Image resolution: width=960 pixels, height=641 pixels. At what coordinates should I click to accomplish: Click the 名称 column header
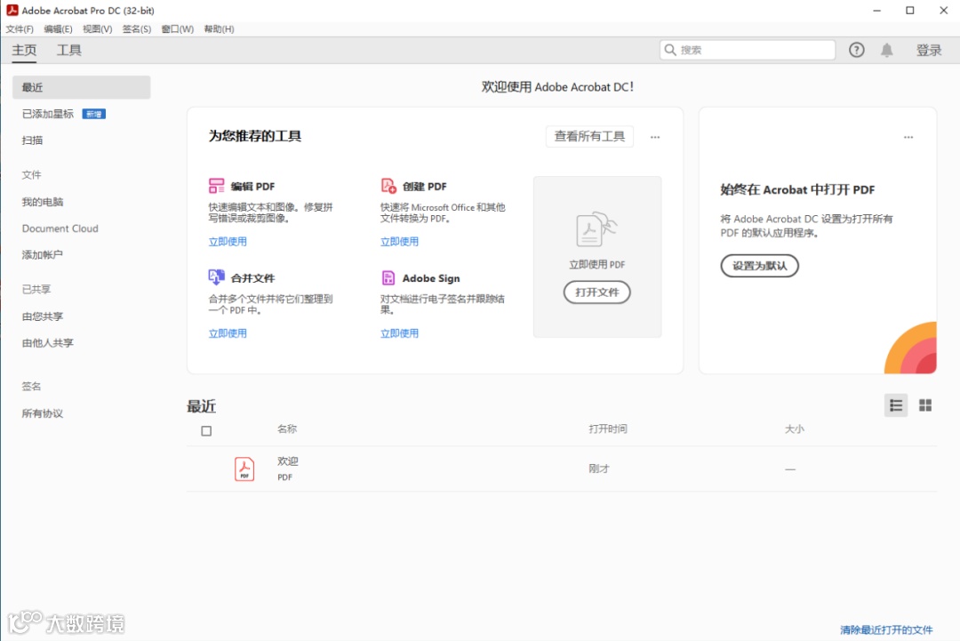click(287, 429)
